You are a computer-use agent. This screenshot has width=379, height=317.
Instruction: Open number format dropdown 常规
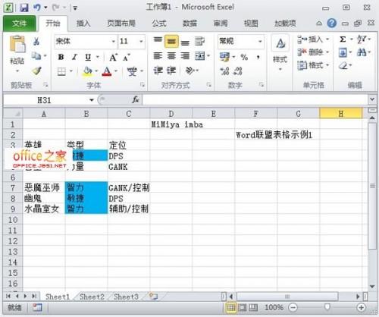260,41
